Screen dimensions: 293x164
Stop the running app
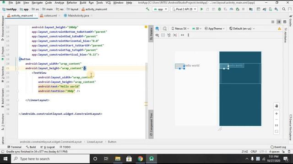click(x=243, y=9)
